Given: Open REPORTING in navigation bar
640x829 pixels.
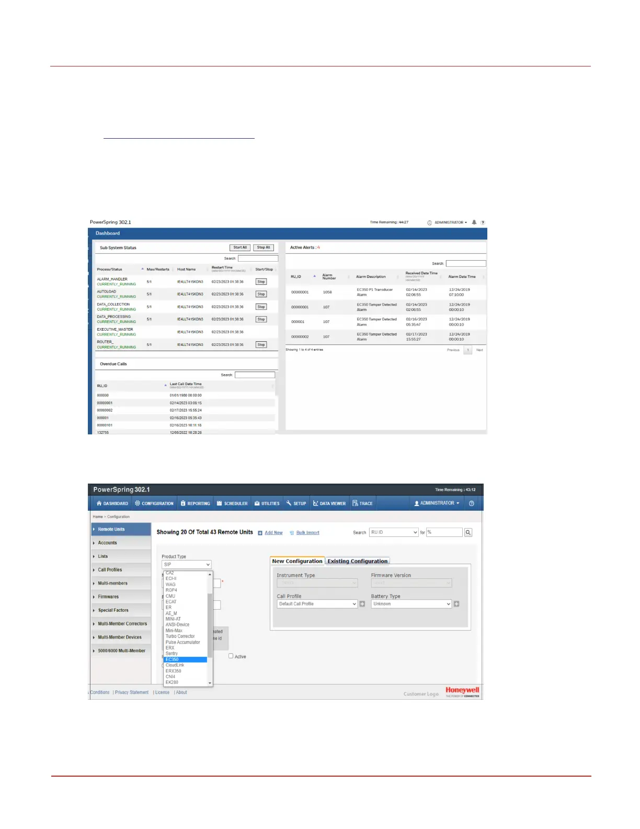Looking at the screenshot, I should [x=196, y=503].
